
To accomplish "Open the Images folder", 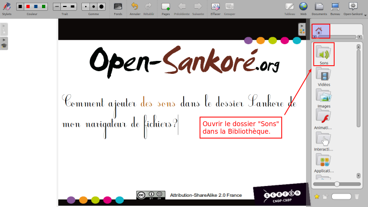I will tap(324, 98).
